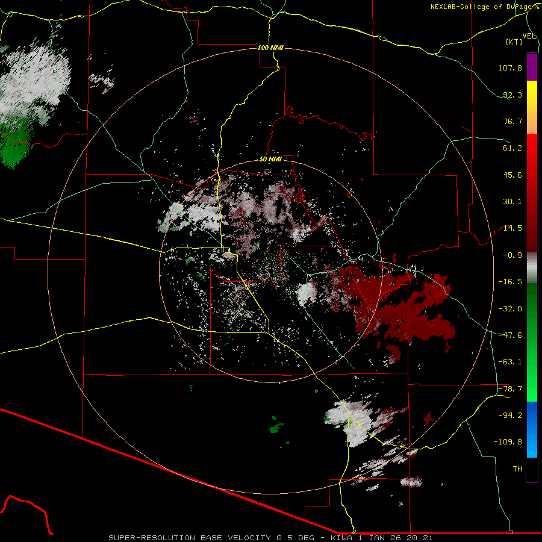Click the TH legend label
The height and width of the screenshot is (542, 542).
(x=517, y=469)
